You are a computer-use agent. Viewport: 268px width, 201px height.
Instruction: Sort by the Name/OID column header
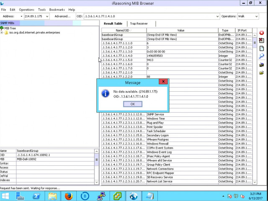tap(124, 31)
